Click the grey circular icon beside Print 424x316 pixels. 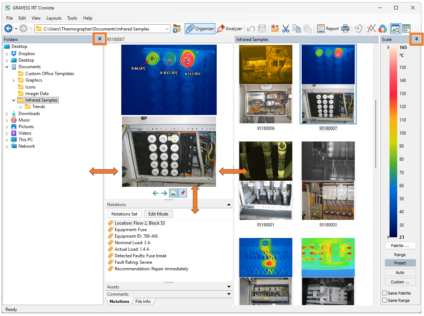tap(358, 29)
